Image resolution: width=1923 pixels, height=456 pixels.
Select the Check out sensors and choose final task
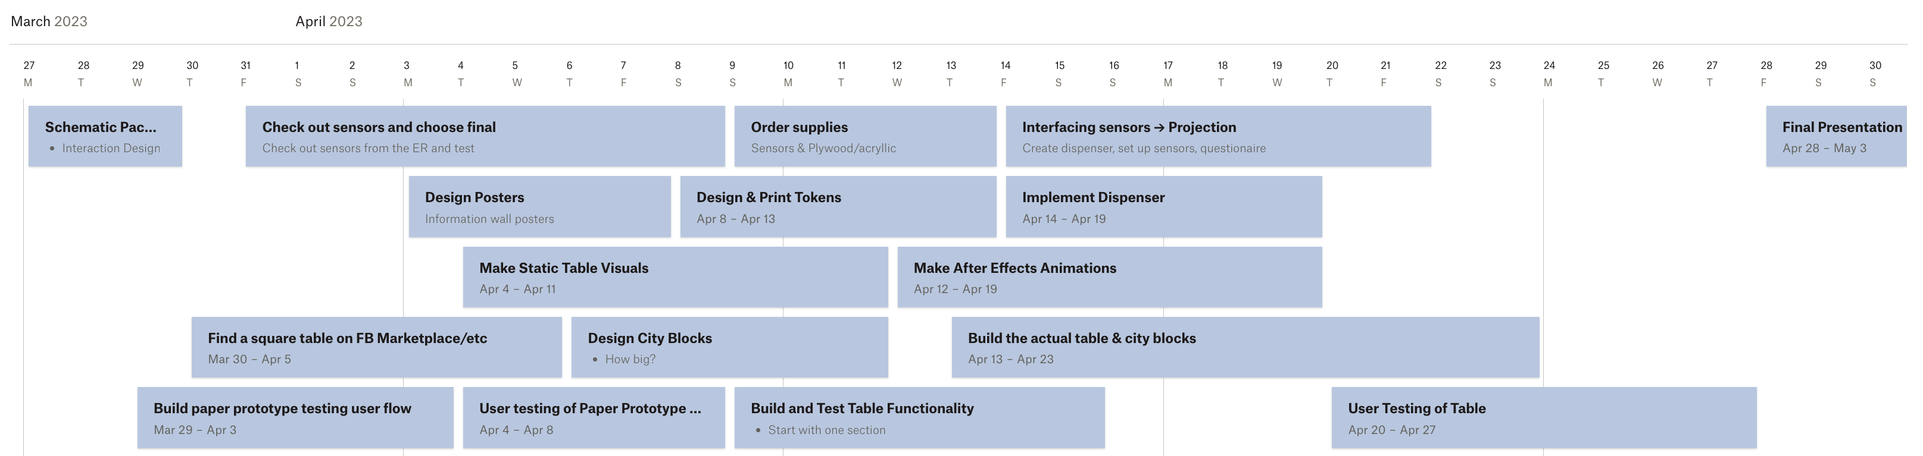pyautogui.click(x=485, y=136)
